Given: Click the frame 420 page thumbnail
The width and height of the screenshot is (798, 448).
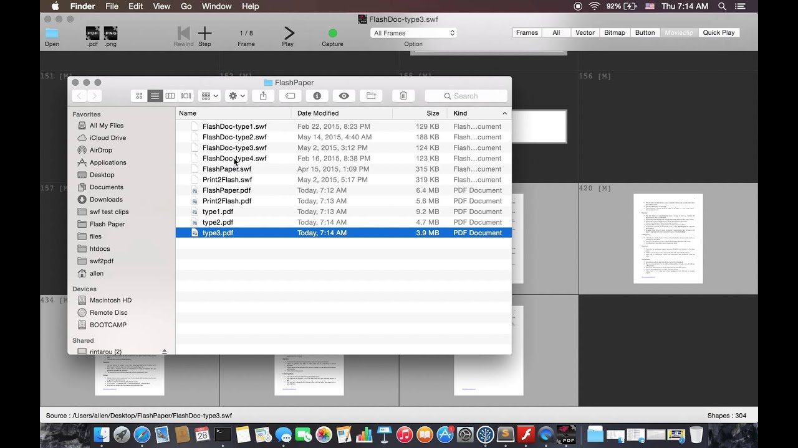Looking at the screenshot, I should pos(668,238).
